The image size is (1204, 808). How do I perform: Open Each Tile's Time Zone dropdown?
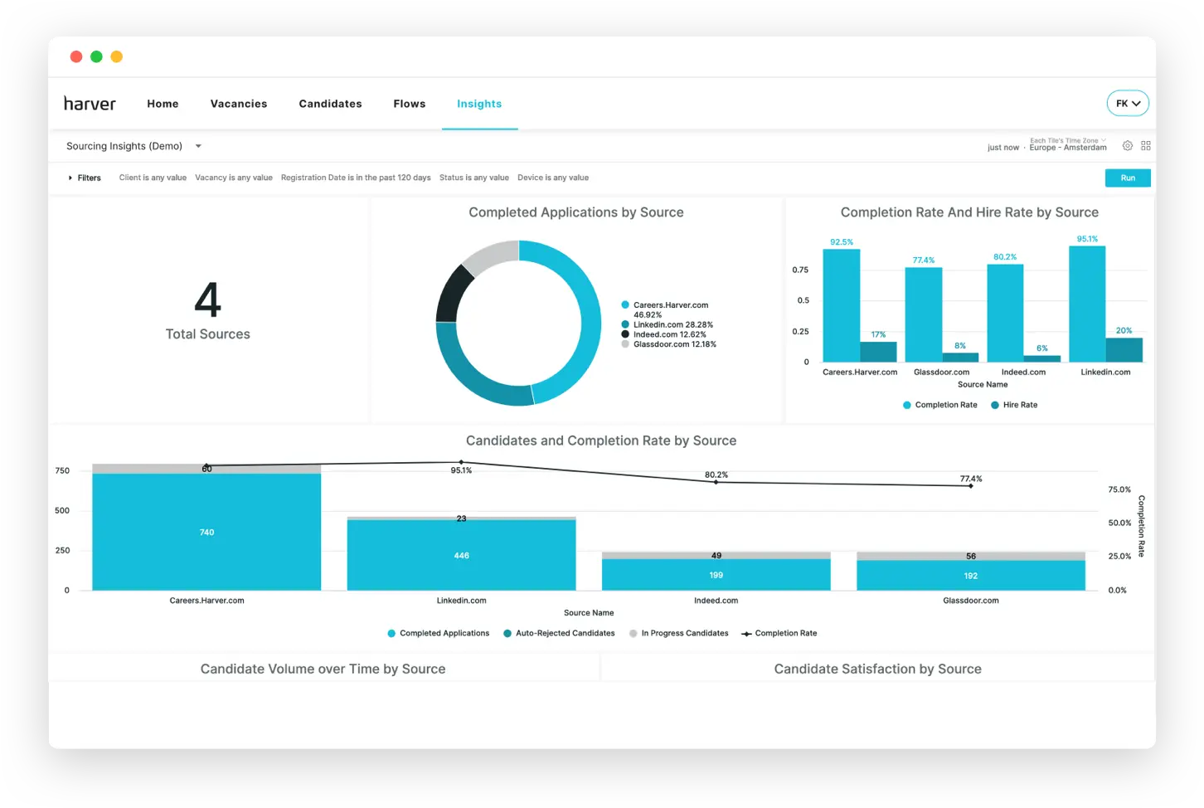(1068, 140)
